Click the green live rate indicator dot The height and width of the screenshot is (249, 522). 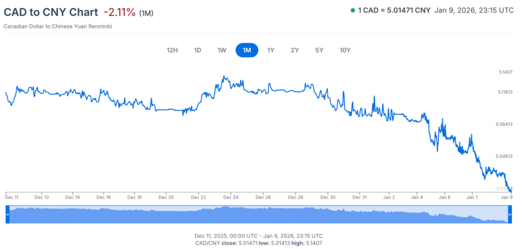353,10
